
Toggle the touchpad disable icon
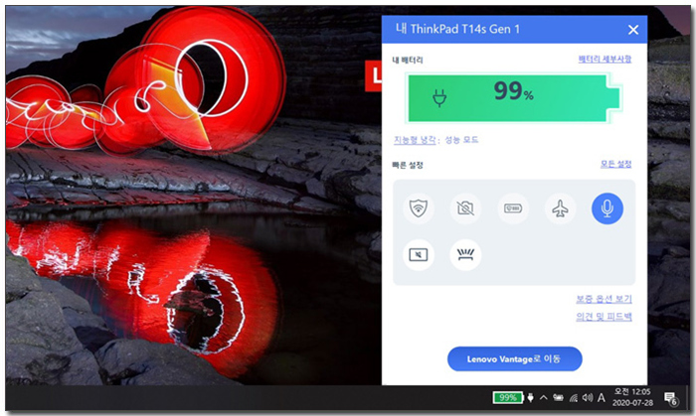pos(419,255)
